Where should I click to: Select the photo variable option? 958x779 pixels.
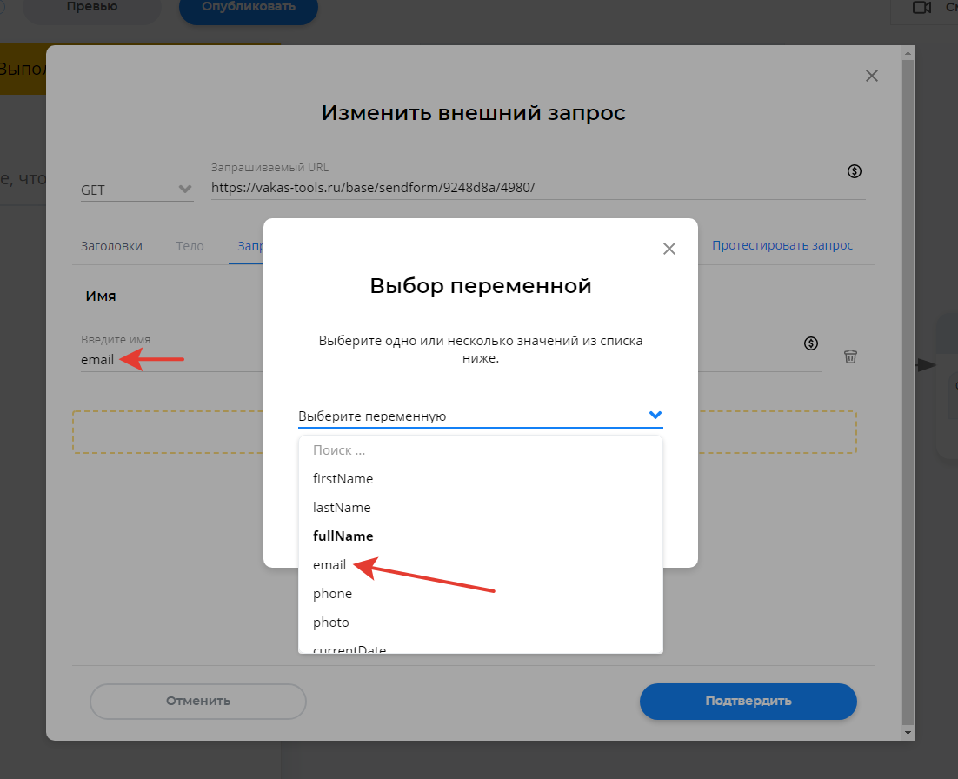click(330, 623)
